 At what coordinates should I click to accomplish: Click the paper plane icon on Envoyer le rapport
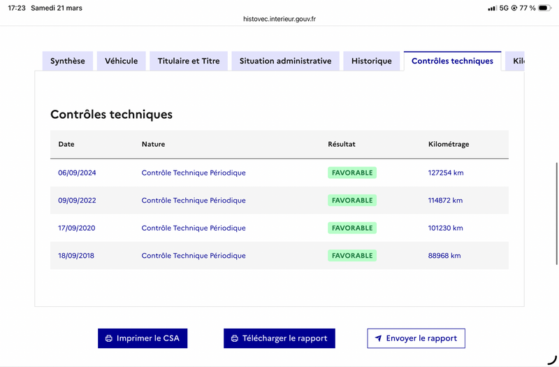coord(378,338)
